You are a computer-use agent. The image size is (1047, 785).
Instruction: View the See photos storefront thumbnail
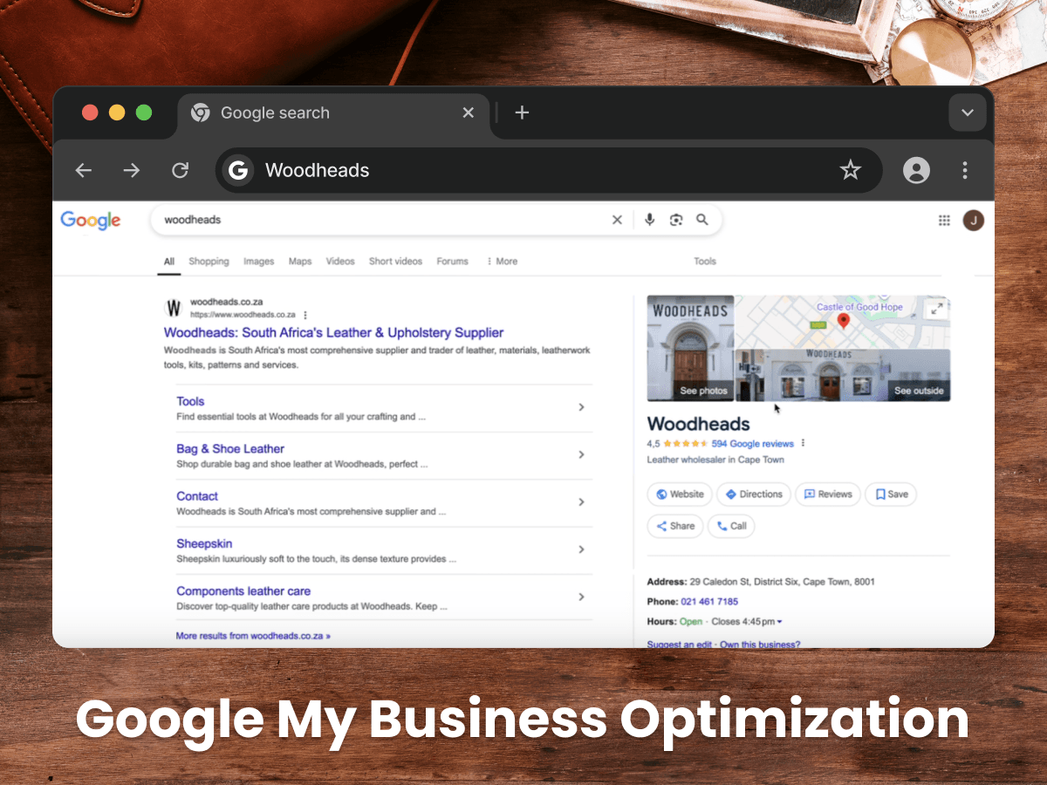pyautogui.click(x=690, y=348)
